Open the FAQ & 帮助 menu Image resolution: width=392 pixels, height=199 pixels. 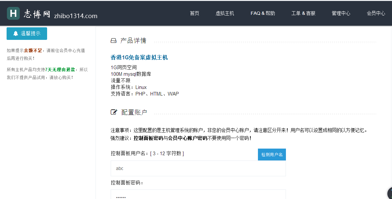[263, 14]
